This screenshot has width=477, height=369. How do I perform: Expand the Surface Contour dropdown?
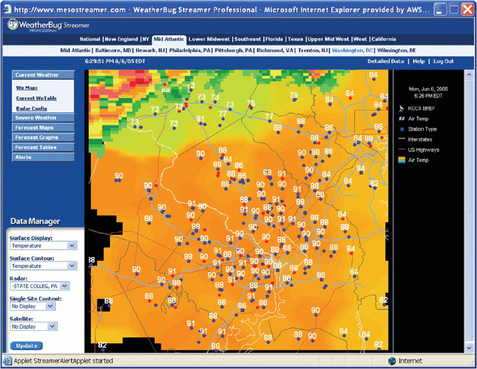pos(72,266)
